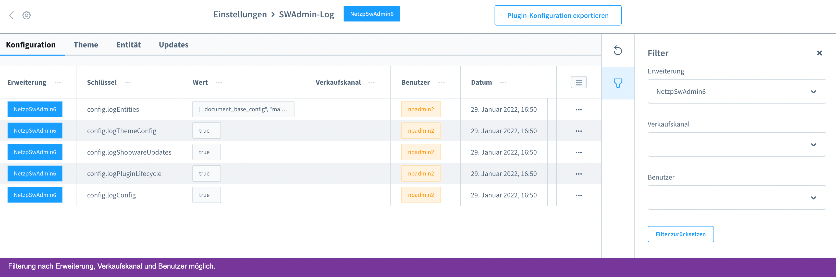Sort by Wert column header
The width and height of the screenshot is (836, 277).
pyautogui.click(x=200, y=82)
